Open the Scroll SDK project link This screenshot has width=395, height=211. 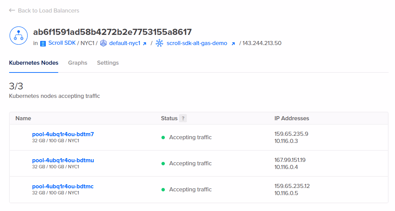point(62,43)
